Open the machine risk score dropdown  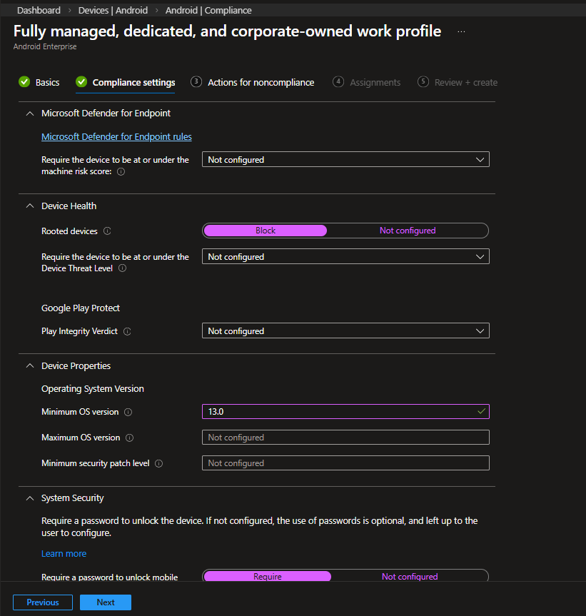(x=345, y=160)
